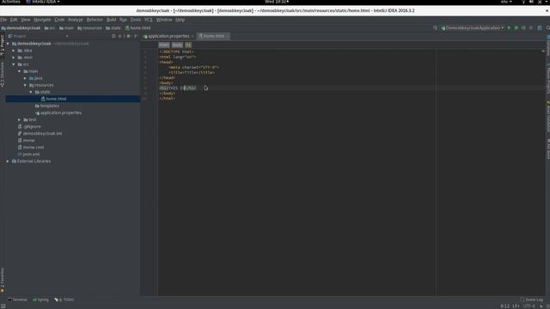Viewport: 550px width, 309px height.
Task: Expand the java folder
Action: point(25,78)
